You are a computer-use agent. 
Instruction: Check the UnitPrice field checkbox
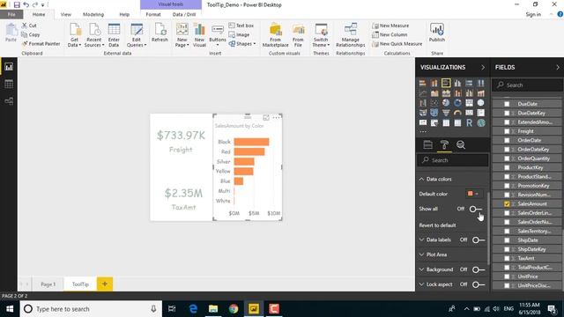507,276
